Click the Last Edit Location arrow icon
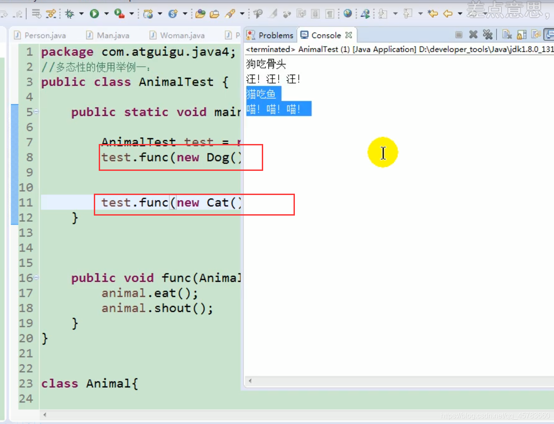 (x=432, y=14)
